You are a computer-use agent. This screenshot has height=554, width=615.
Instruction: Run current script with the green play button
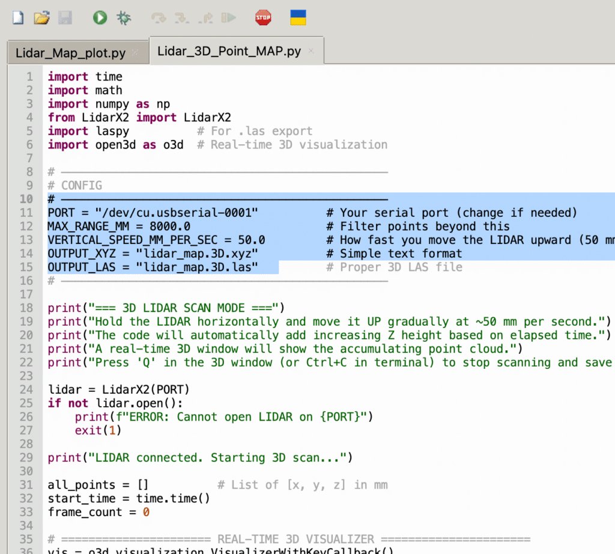(x=100, y=17)
